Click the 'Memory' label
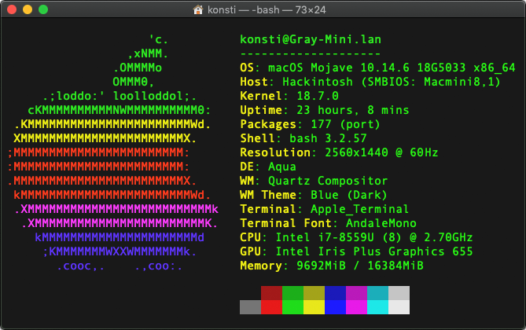Screen dimensions: 526x330 (x=261, y=266)
